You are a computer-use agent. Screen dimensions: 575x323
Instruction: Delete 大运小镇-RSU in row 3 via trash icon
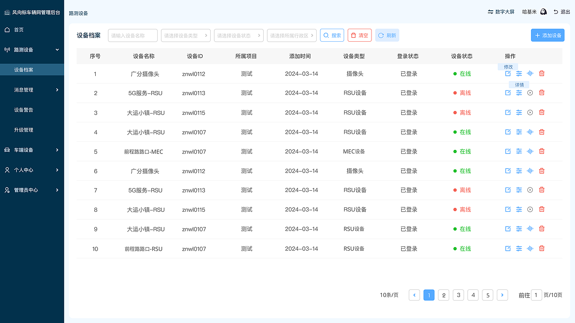point(541,112)
